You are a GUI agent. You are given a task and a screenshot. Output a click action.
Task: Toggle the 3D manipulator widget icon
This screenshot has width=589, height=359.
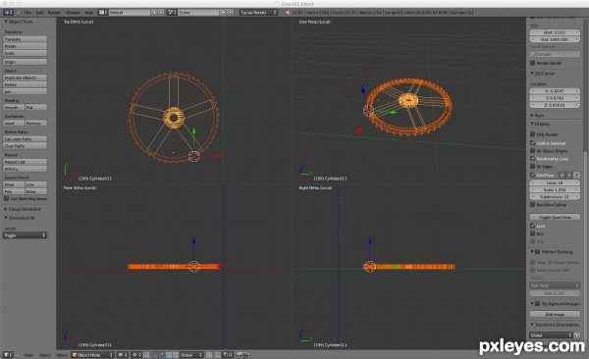(x=154, y=354)
